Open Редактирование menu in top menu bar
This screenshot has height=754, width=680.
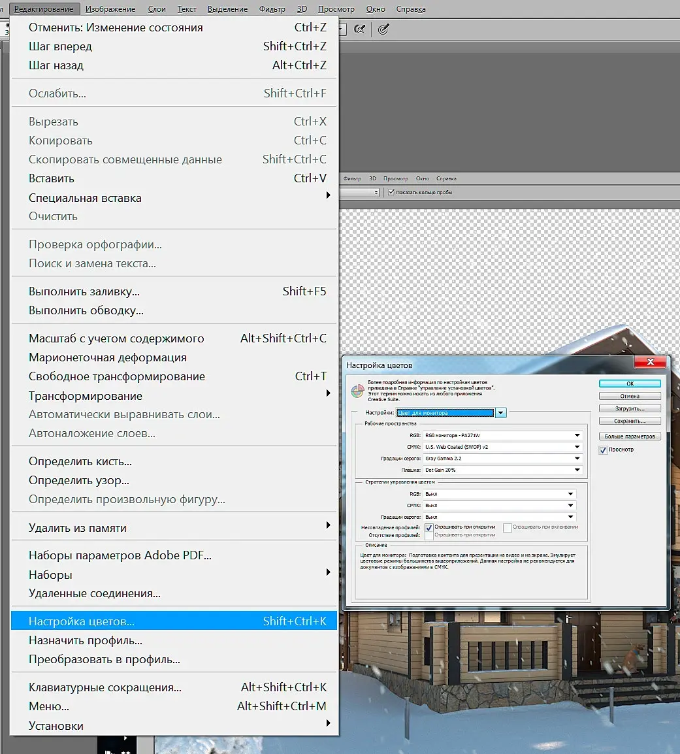click(x=44, y=9)
